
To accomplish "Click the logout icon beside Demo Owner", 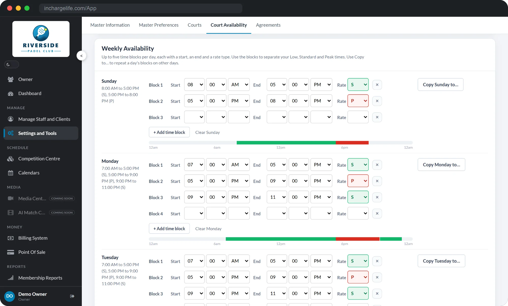I will click(72, 296).
